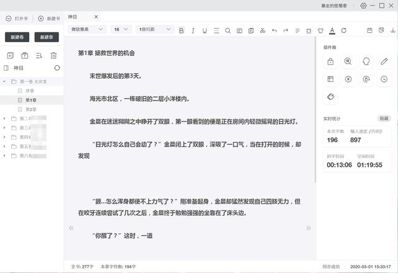Open the tag label plugin in 插件箱
Viewport: 398px width, 273px height.
pos(330,97)
